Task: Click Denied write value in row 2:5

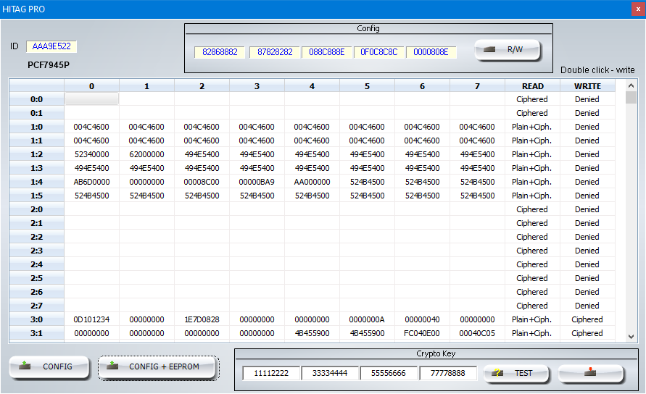Action: pyautogui.click(x=587, y=278)
